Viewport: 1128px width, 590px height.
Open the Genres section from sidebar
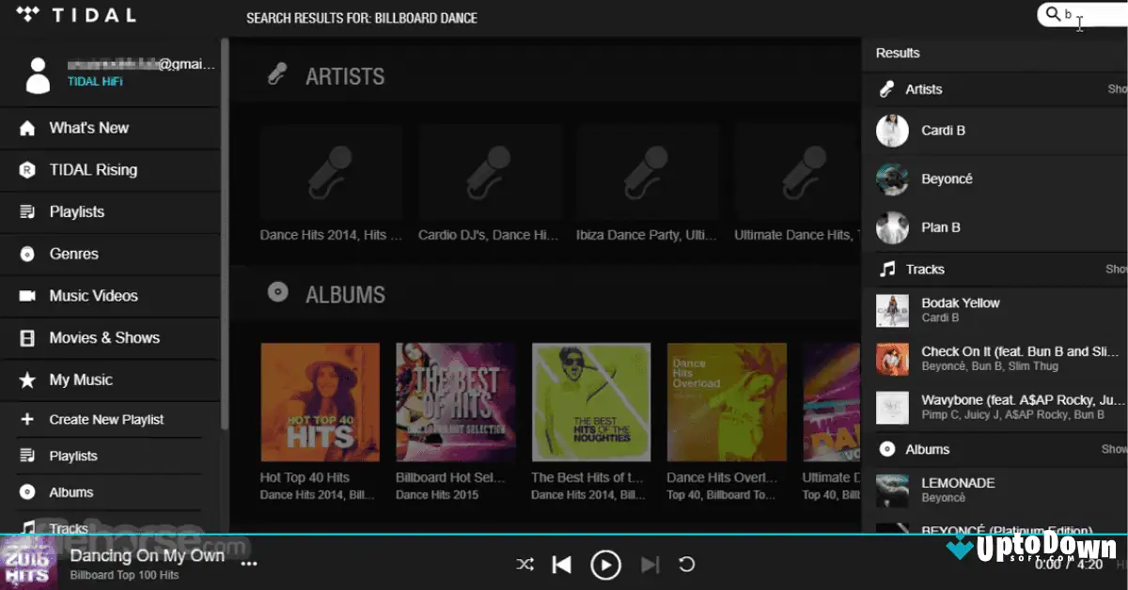(74, 254)
